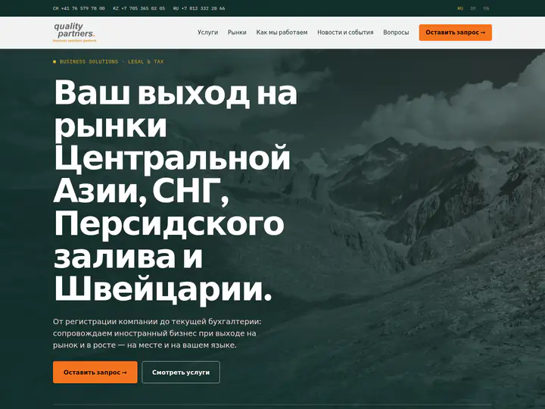
Task: Open the Вопросы menu item
Action: tap(396, 33)
